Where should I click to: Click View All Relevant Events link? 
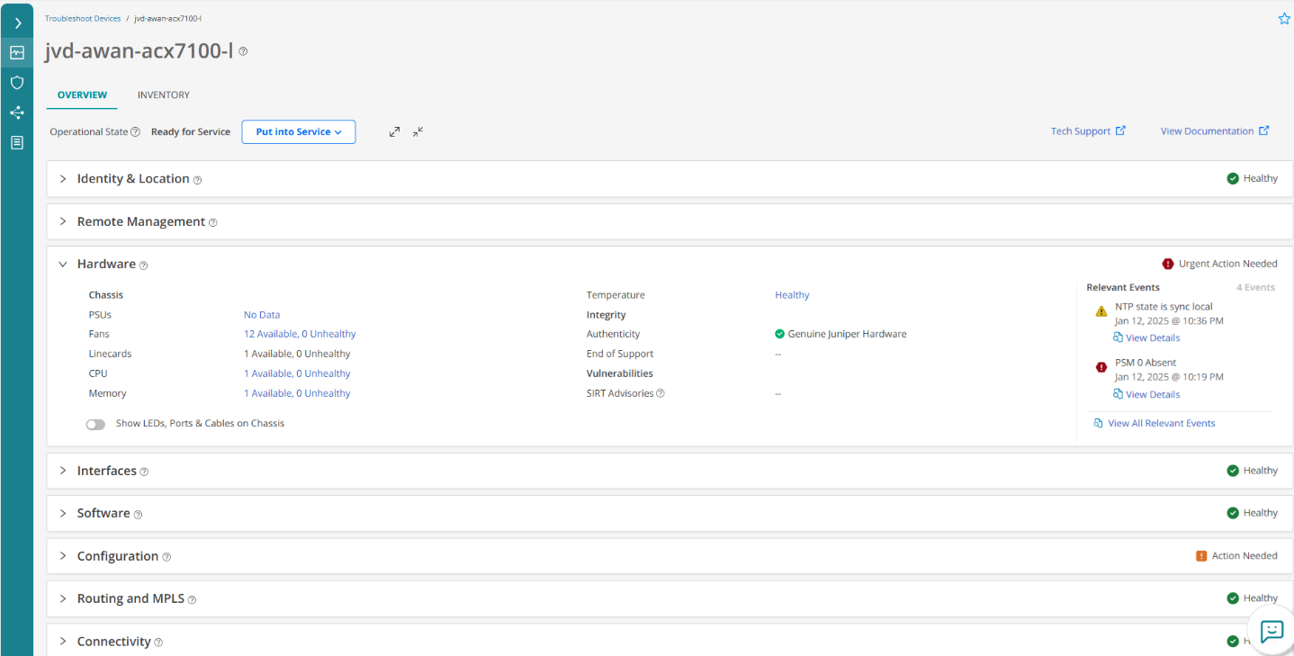click(1161, 423)
